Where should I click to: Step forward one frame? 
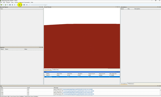pos(22,5)
